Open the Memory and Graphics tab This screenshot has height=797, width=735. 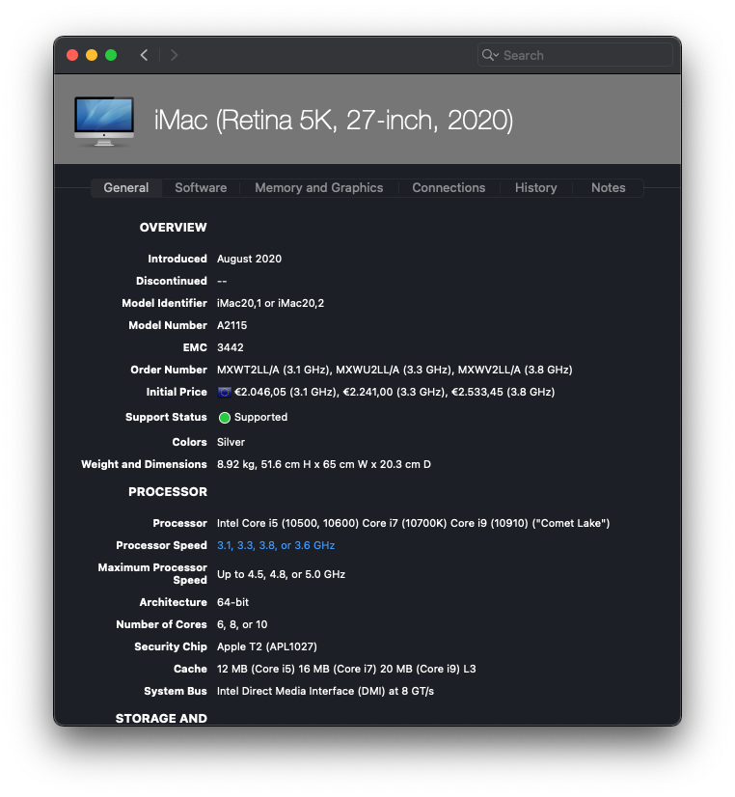(x=318, y=188)
